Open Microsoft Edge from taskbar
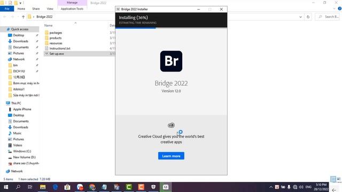 coord(55,187)
